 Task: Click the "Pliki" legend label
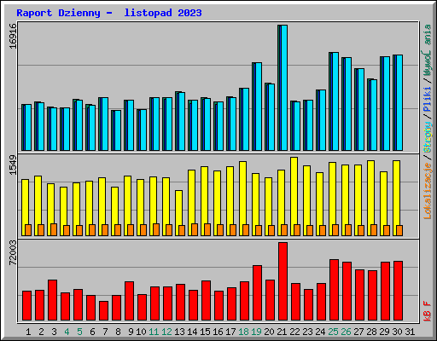[427, 100]
